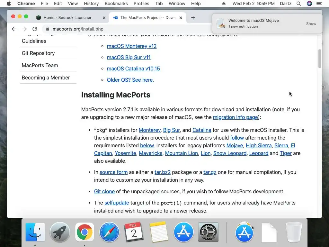Open Notes from the Dock
The height and width of the screenshot is (247, 329).
[159, 232]
